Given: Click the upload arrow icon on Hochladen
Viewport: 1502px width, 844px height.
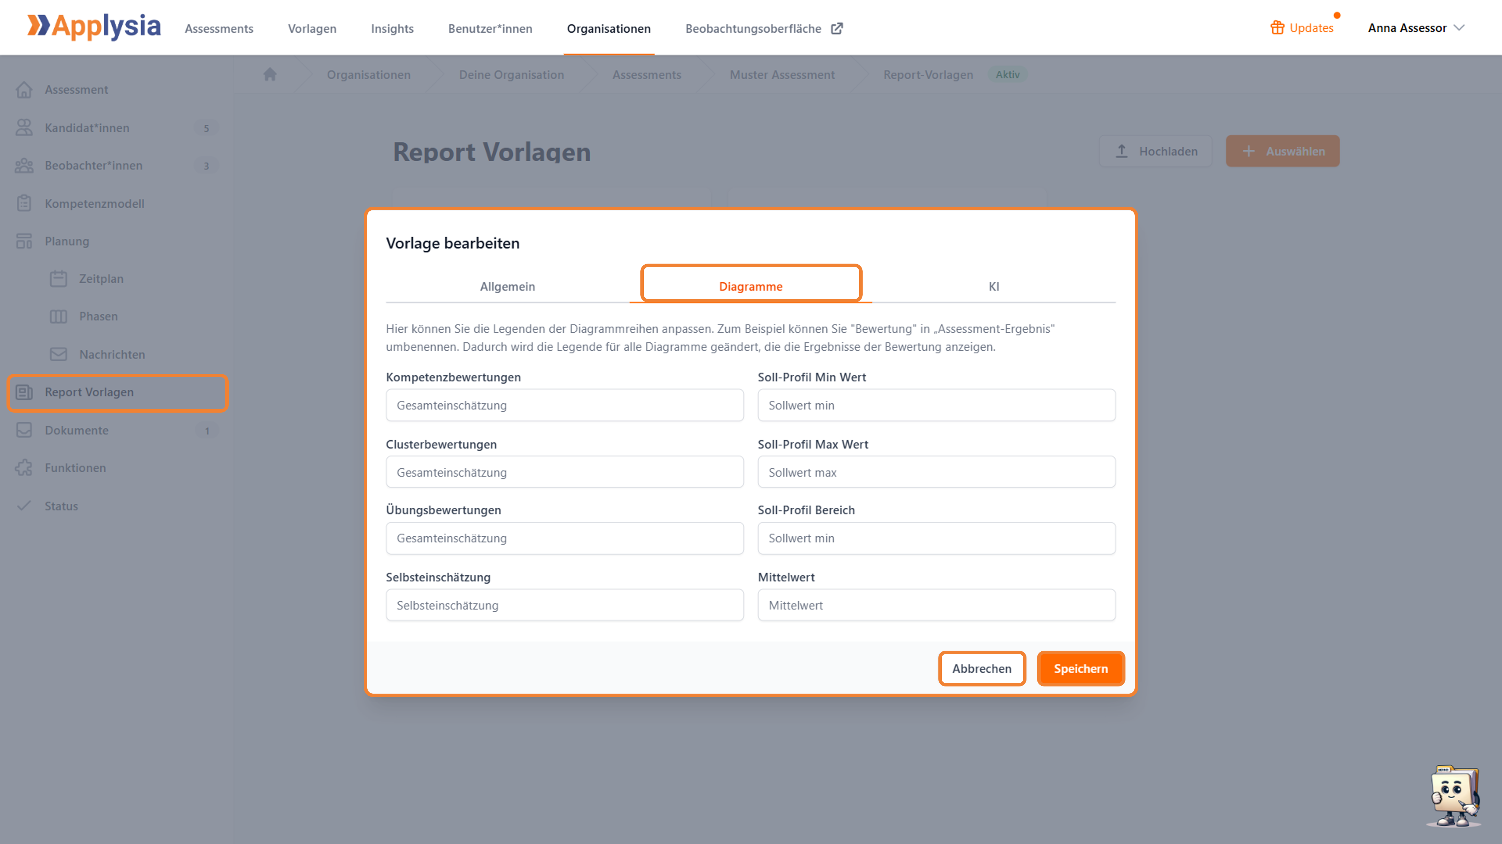Looking at the screenshot, I should point(1121,151).
